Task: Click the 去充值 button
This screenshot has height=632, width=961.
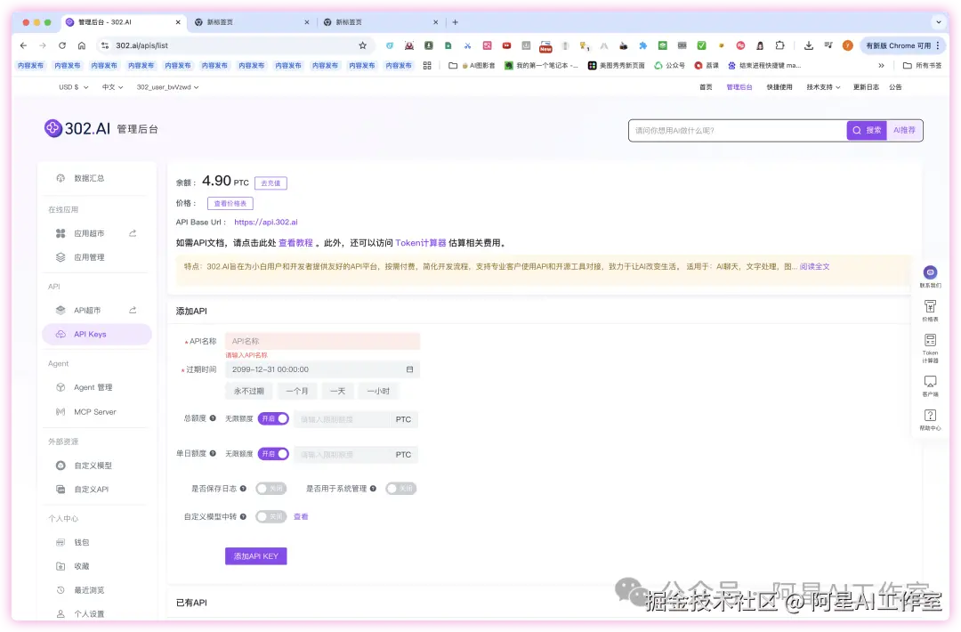Action: pos(271,183)
